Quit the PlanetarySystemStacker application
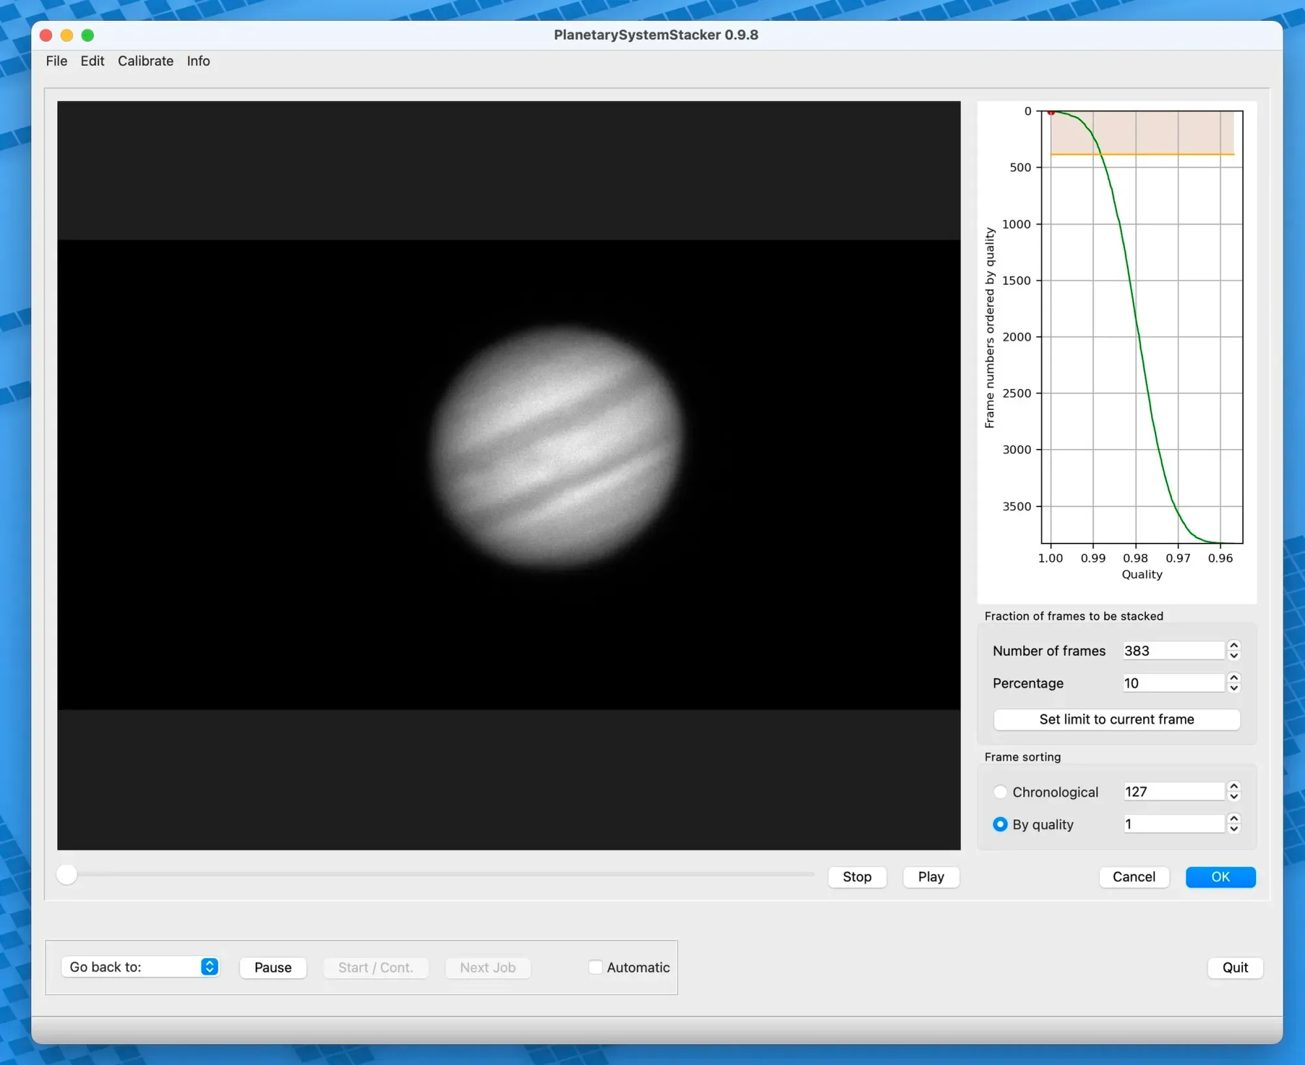Viewport: 1305px width, 1065px height. pyautogui.click(x=1233, y=967)
